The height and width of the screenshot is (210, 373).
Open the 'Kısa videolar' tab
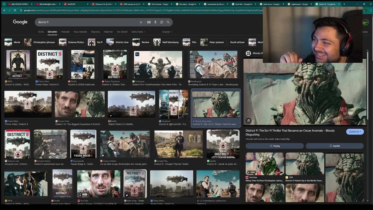coord(80,32)
